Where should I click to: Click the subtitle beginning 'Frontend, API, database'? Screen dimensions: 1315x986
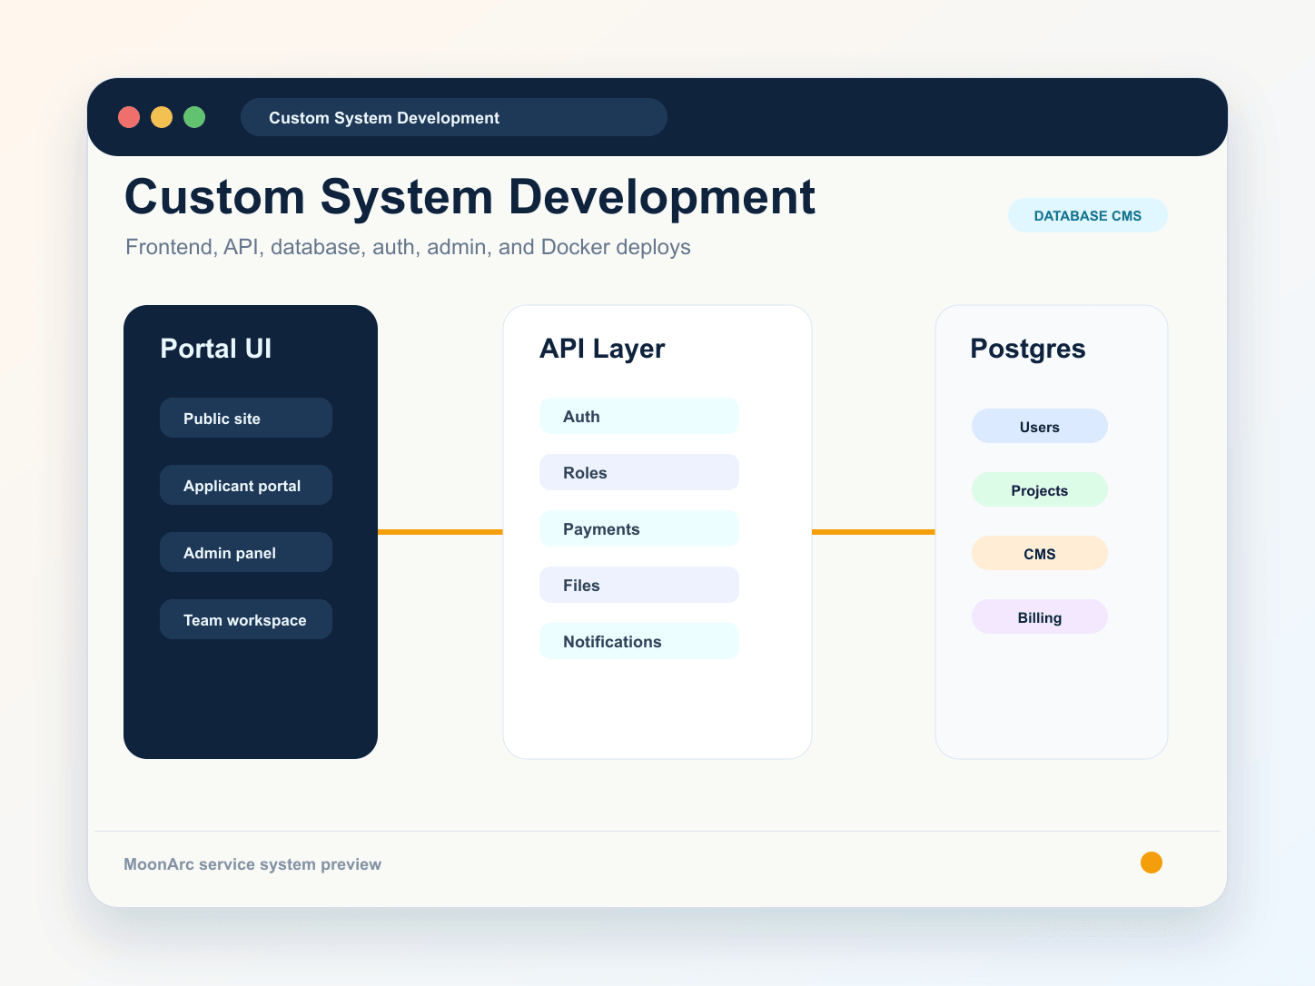coord(408,247)
